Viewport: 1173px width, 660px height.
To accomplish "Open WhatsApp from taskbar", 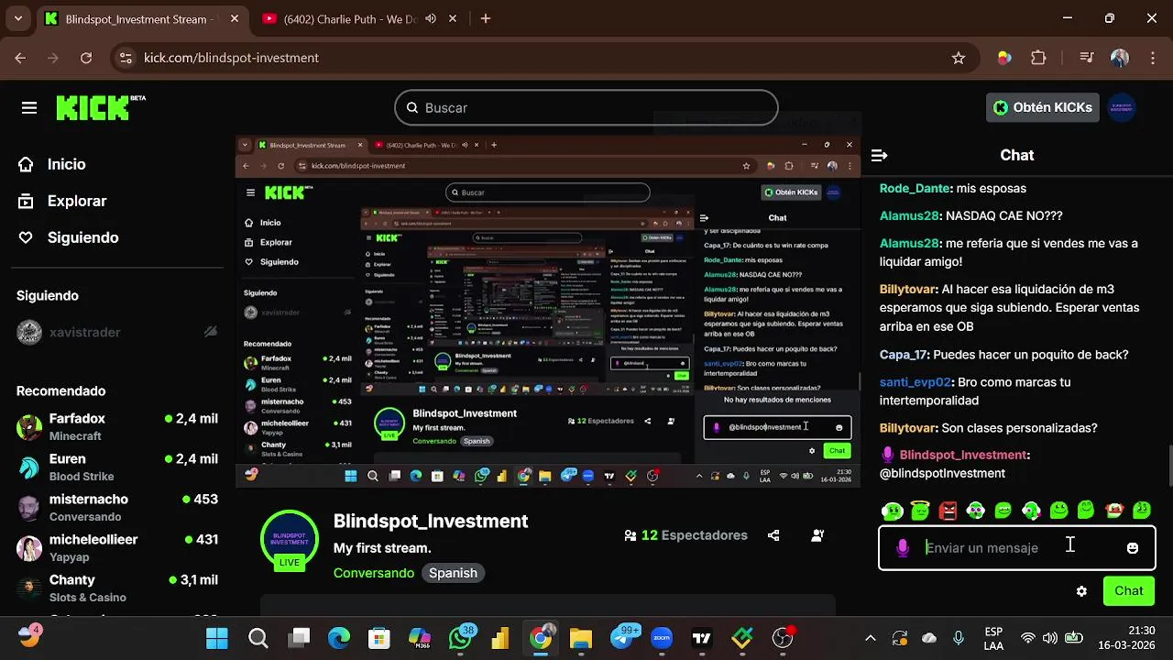I will click(x=461, y=639).
